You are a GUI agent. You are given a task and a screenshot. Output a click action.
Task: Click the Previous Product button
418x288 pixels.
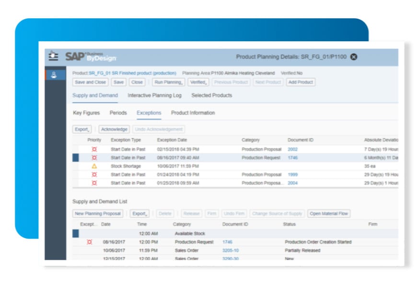click(231, 82)
